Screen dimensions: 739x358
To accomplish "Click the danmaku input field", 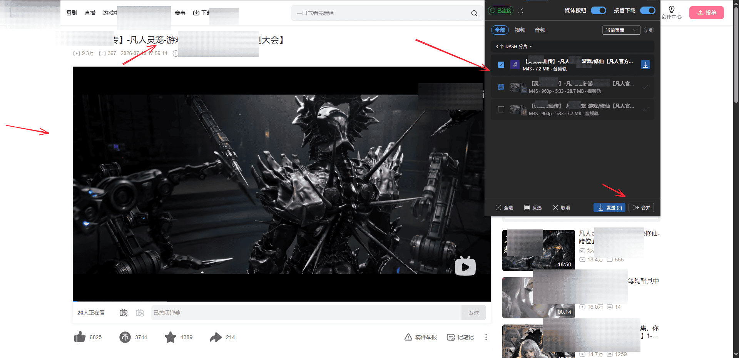I will pos(306,313).
